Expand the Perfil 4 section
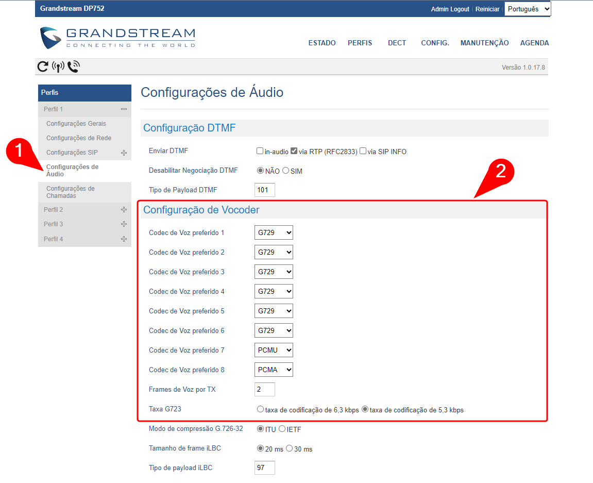This screenshot has width=593, height=483. click(124, 239)
